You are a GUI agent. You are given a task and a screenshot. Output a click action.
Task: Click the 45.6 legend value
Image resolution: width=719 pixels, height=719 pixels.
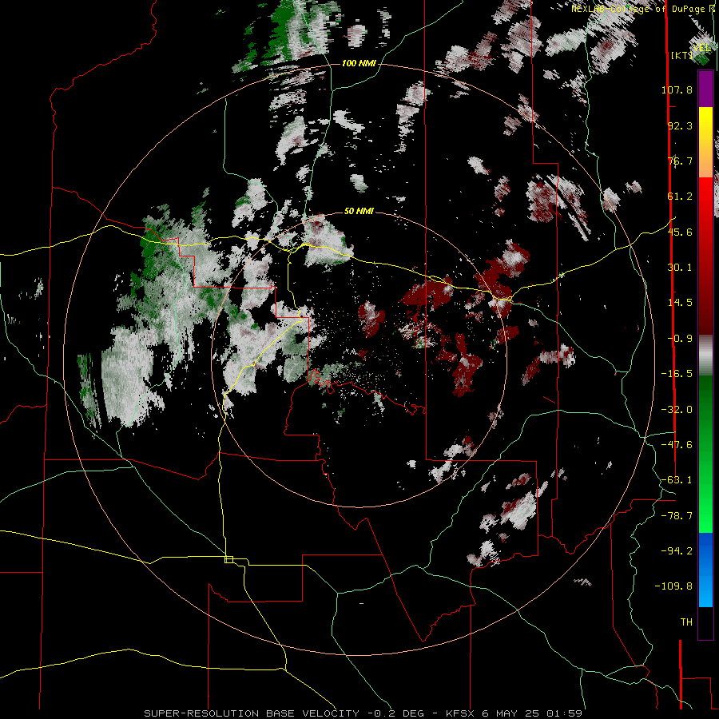tap(680, 232)
